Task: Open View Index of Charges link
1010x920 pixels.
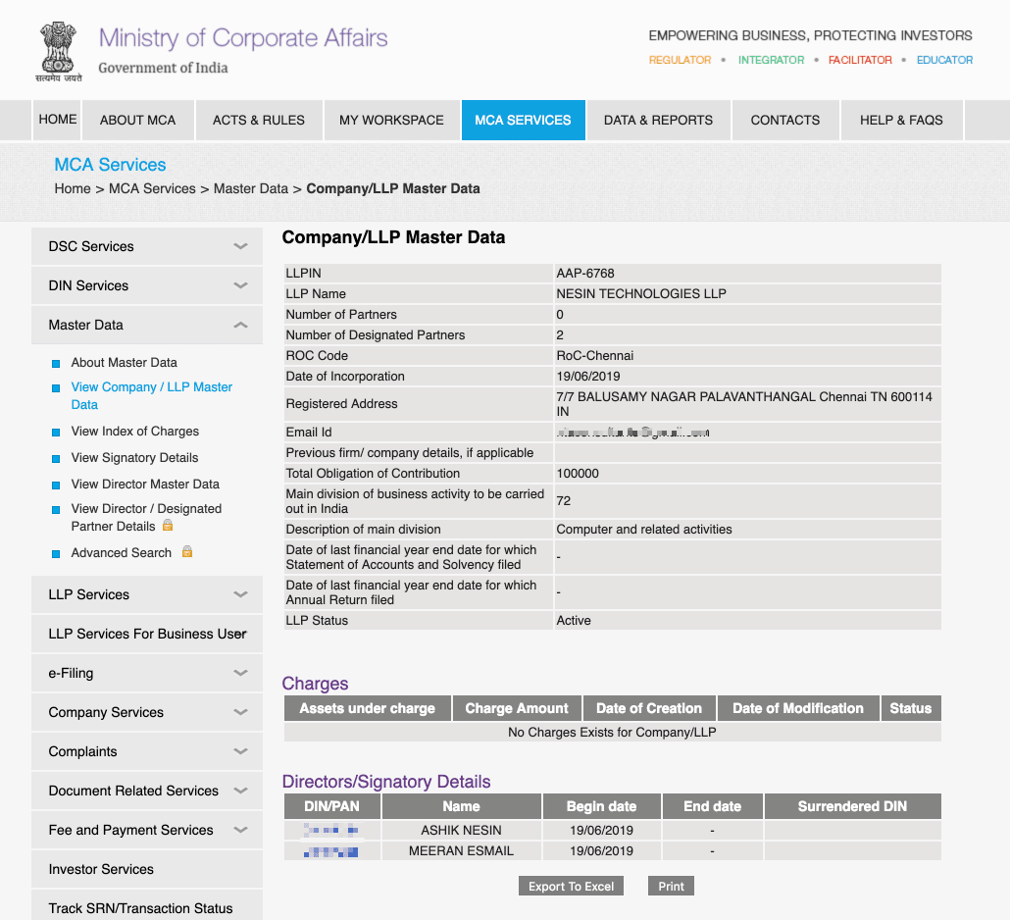Action: point(135,431)
